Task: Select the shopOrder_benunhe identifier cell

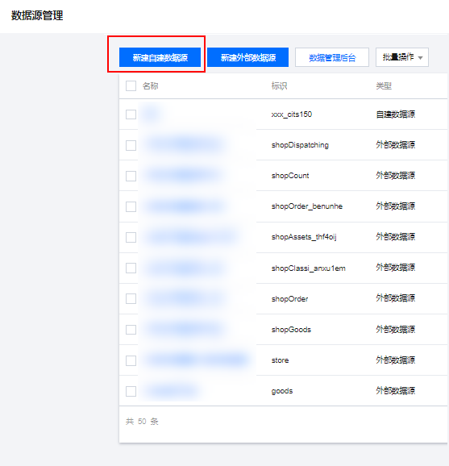Action: 306,206
